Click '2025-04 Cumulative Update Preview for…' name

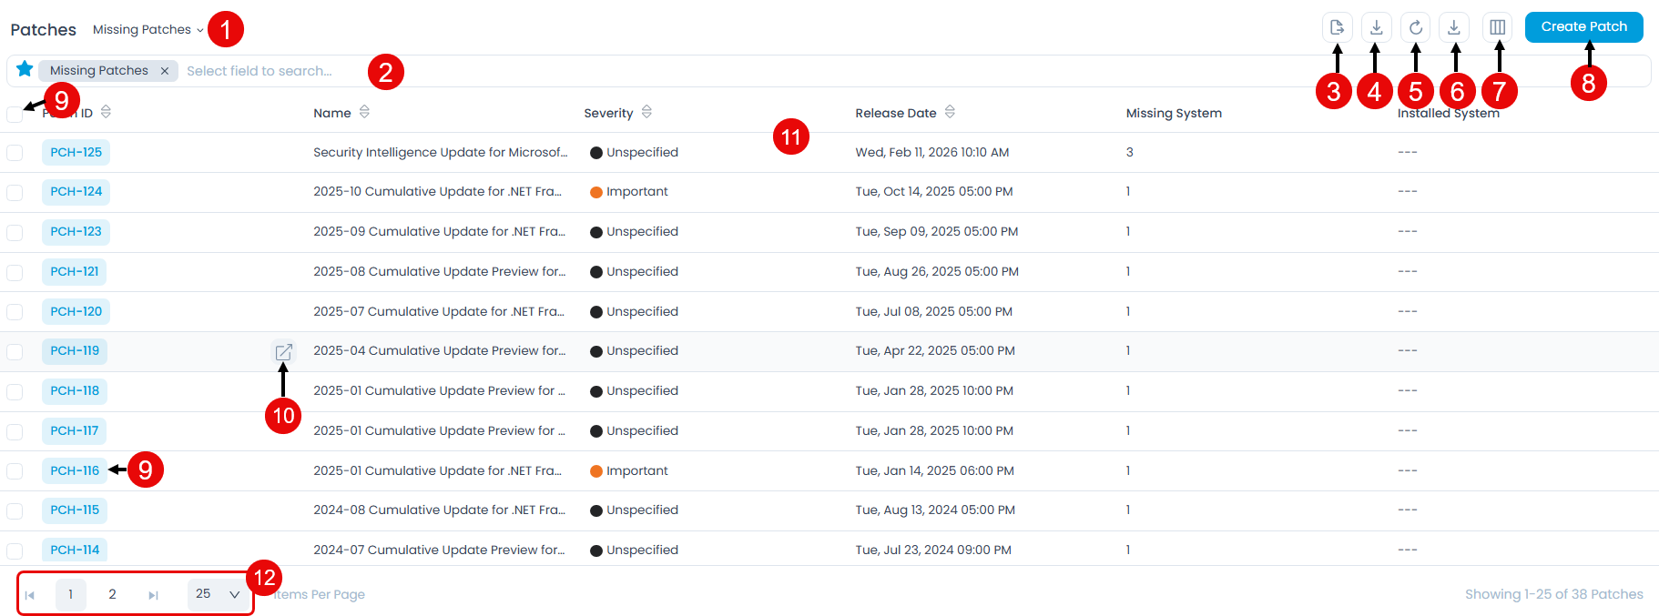point(439,350)
